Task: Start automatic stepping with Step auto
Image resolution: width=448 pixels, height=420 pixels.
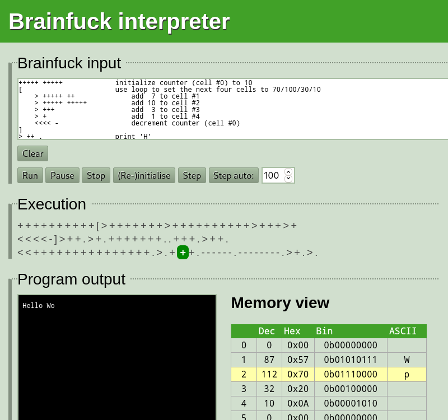Action: [x=234, y=175]
